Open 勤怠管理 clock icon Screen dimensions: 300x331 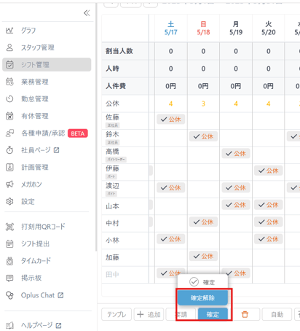tap(9, 99)
